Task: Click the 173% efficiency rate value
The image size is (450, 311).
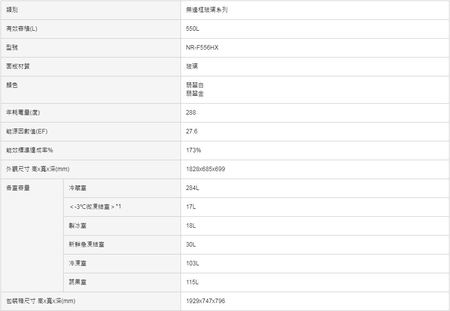Action: click(x=193, y=150)
